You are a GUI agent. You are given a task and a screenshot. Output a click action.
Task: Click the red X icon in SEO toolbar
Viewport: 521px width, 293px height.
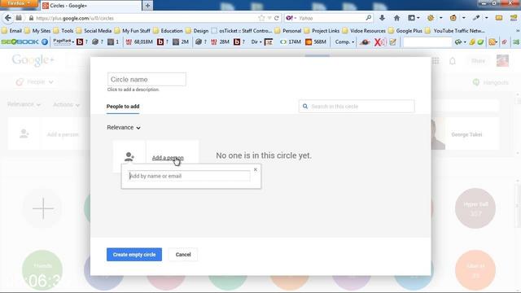pos(379,42)
